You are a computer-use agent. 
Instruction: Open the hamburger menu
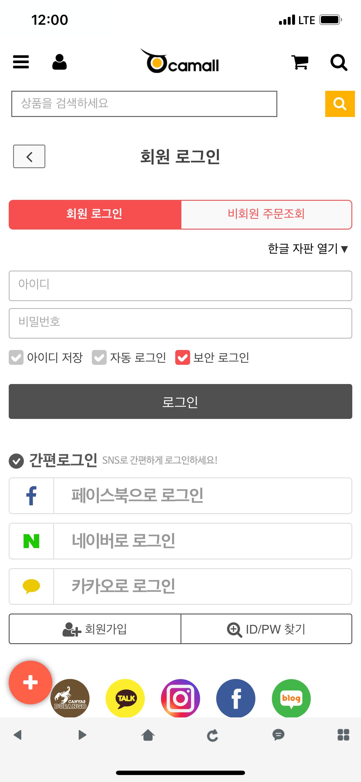(21, 62)
